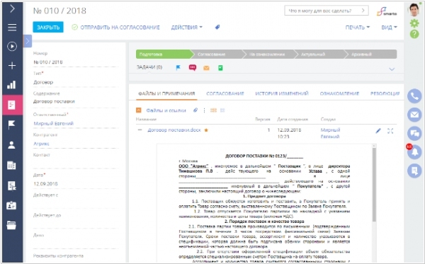Expand the document preview to fullscreen
425x264 pixels.
point(390,131)
